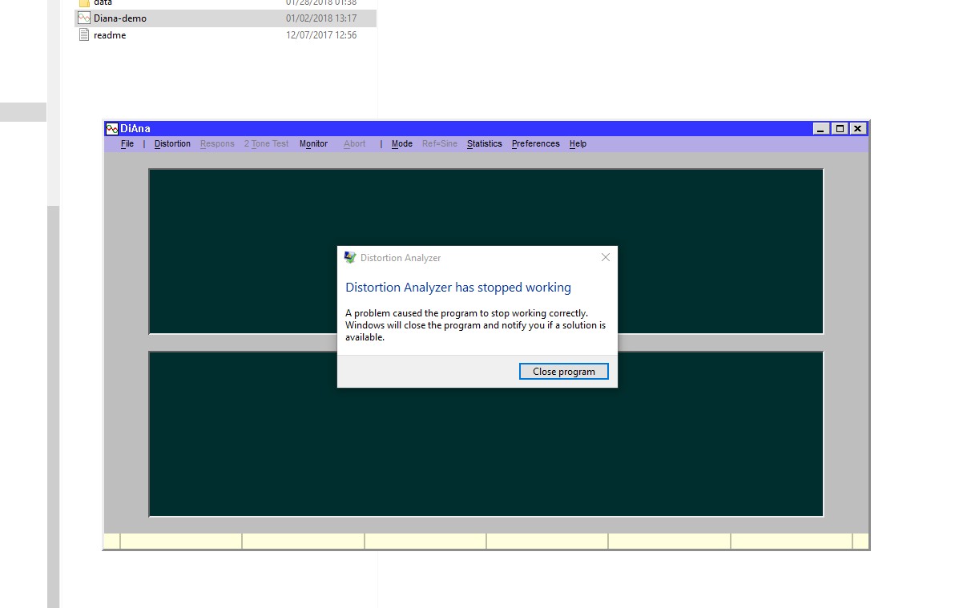The image size is (959, 608).
Task: Click the Close program button
Action: (563, 371)
